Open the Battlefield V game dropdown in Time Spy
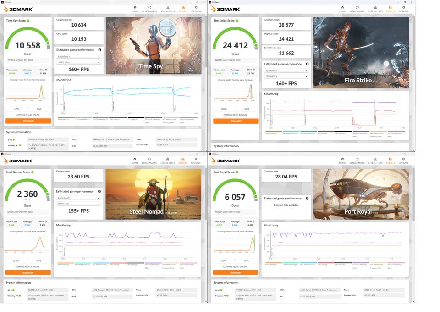Image resolution: width=440 pixels, height=312 pixels. pos(78,57)
